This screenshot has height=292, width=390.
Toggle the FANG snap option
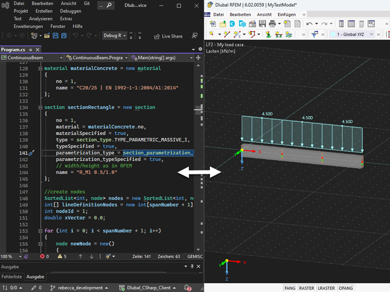click(x=290, y=288)
